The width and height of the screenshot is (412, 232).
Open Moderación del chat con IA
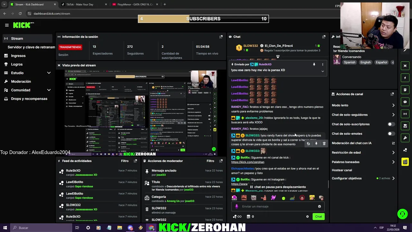pos(363,143)
